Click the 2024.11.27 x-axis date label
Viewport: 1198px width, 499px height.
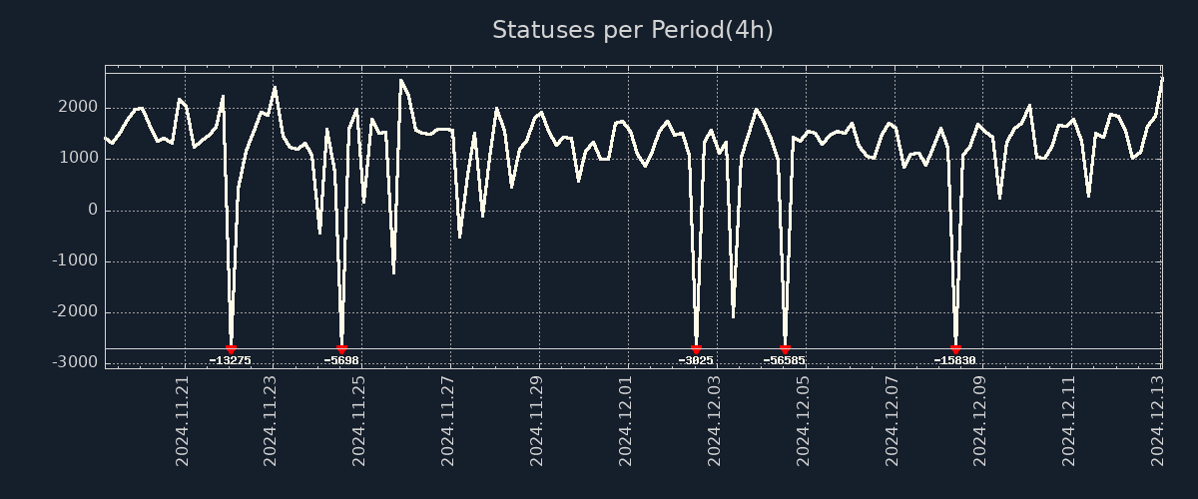(448, 420)
